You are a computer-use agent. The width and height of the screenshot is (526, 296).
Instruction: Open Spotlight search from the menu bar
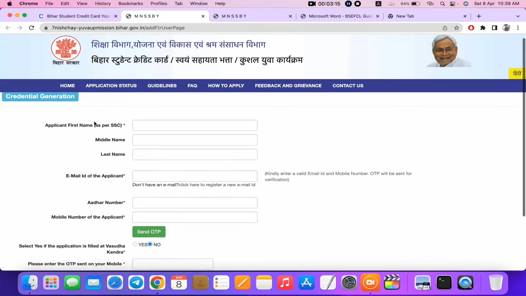pos(442,4)
